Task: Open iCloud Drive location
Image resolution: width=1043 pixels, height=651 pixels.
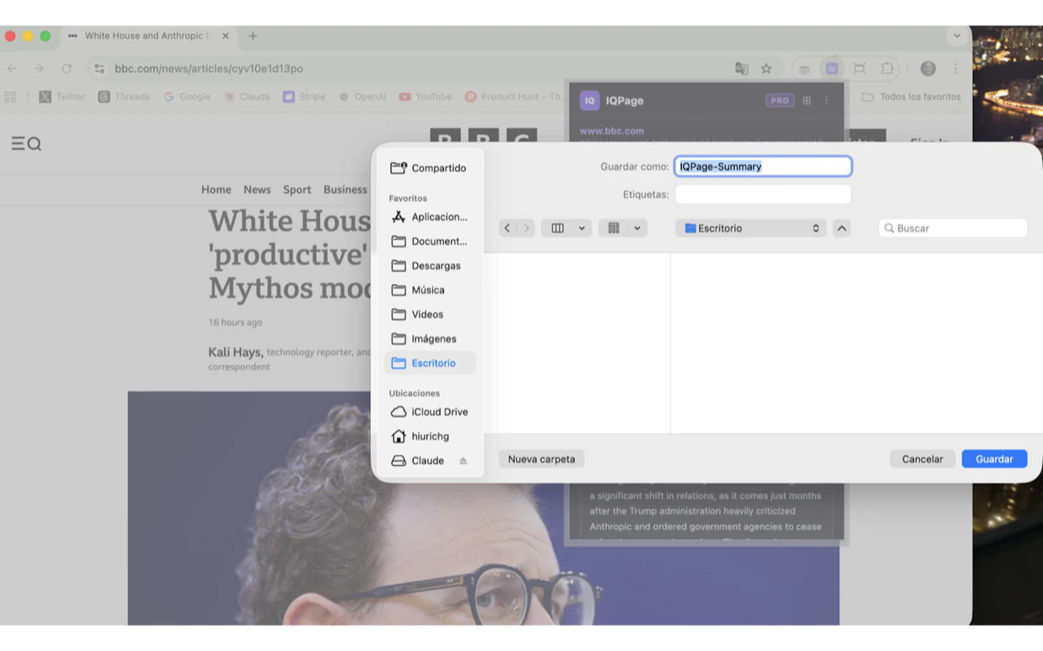Action: coord(430,412)
